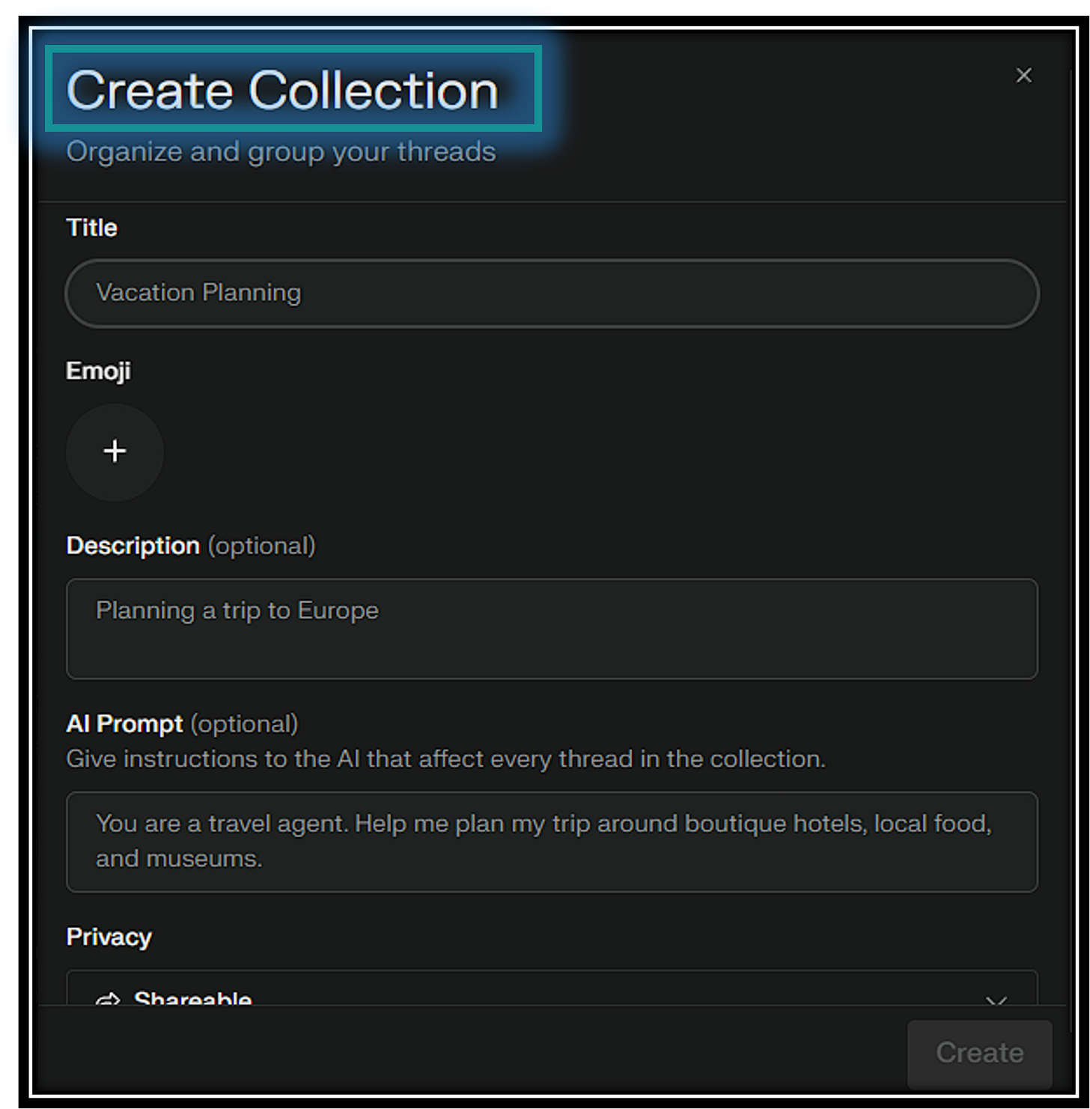Open the Shareable privacy dropdown

pos(552,988)
